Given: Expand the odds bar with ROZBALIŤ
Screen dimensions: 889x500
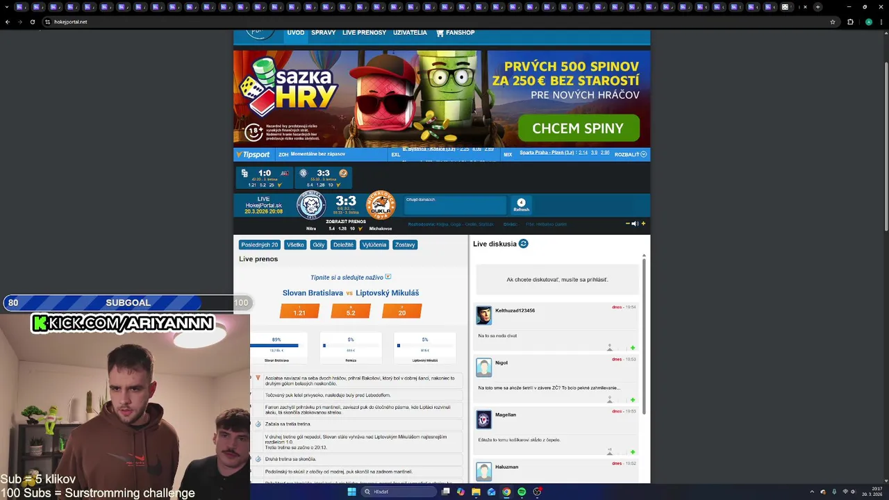Looking at the screenshot, I should click(x=630, y=154).
